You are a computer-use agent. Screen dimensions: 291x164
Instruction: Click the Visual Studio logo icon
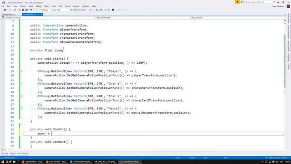point(3,2)
